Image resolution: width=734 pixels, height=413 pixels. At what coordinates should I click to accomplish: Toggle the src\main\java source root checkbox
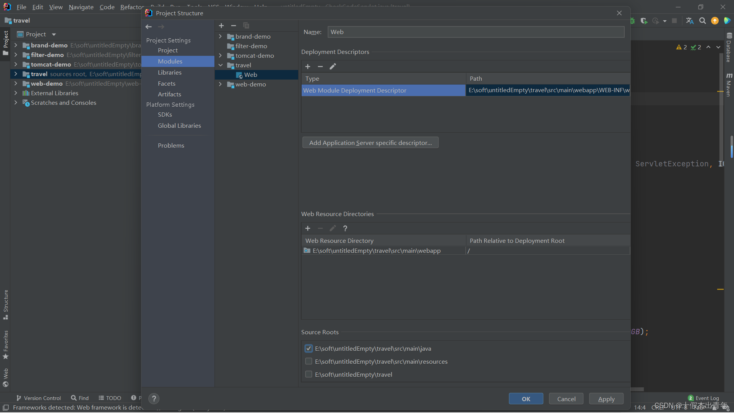click(x=309, y=348)
